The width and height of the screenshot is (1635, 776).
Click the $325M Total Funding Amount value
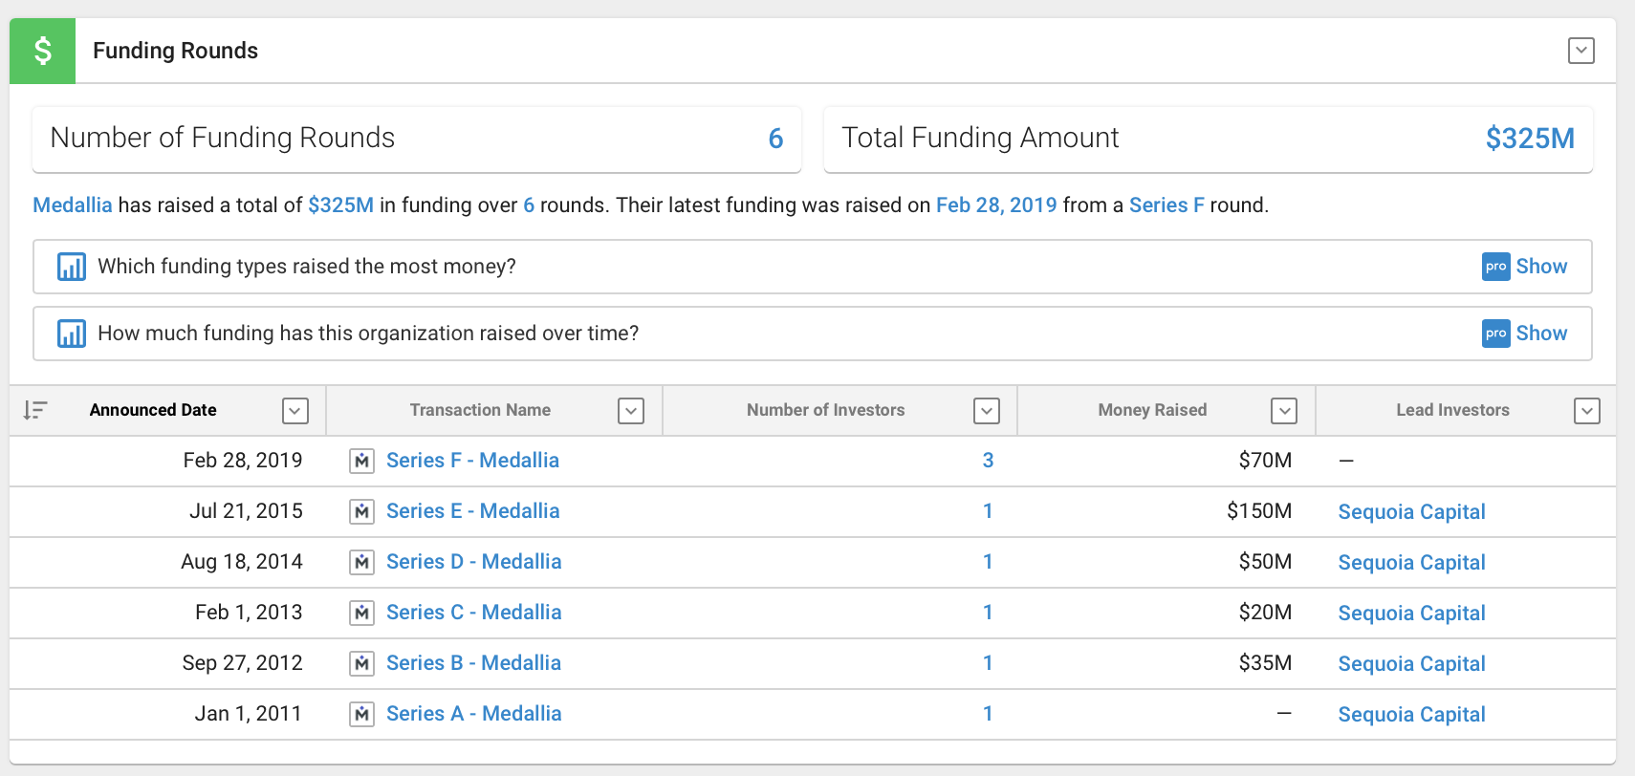point(1530,139)
